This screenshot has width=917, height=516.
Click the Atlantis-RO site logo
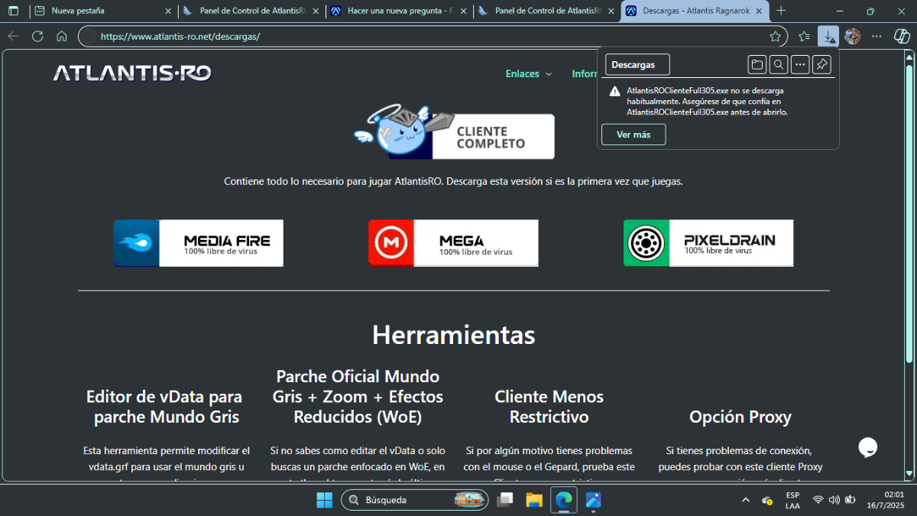click(x=132, y=73)
